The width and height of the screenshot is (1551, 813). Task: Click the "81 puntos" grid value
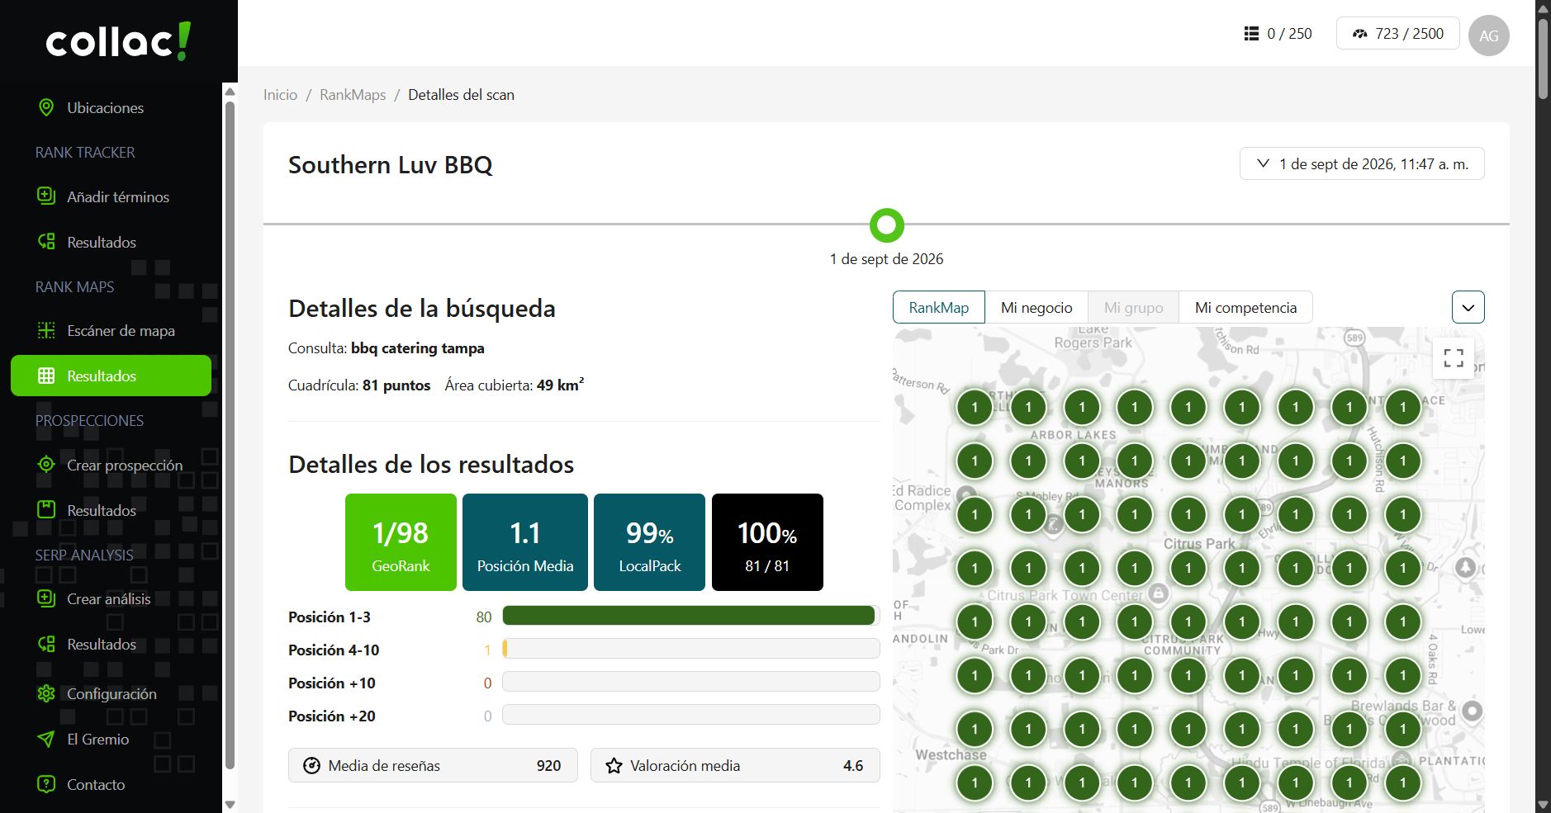396,385
